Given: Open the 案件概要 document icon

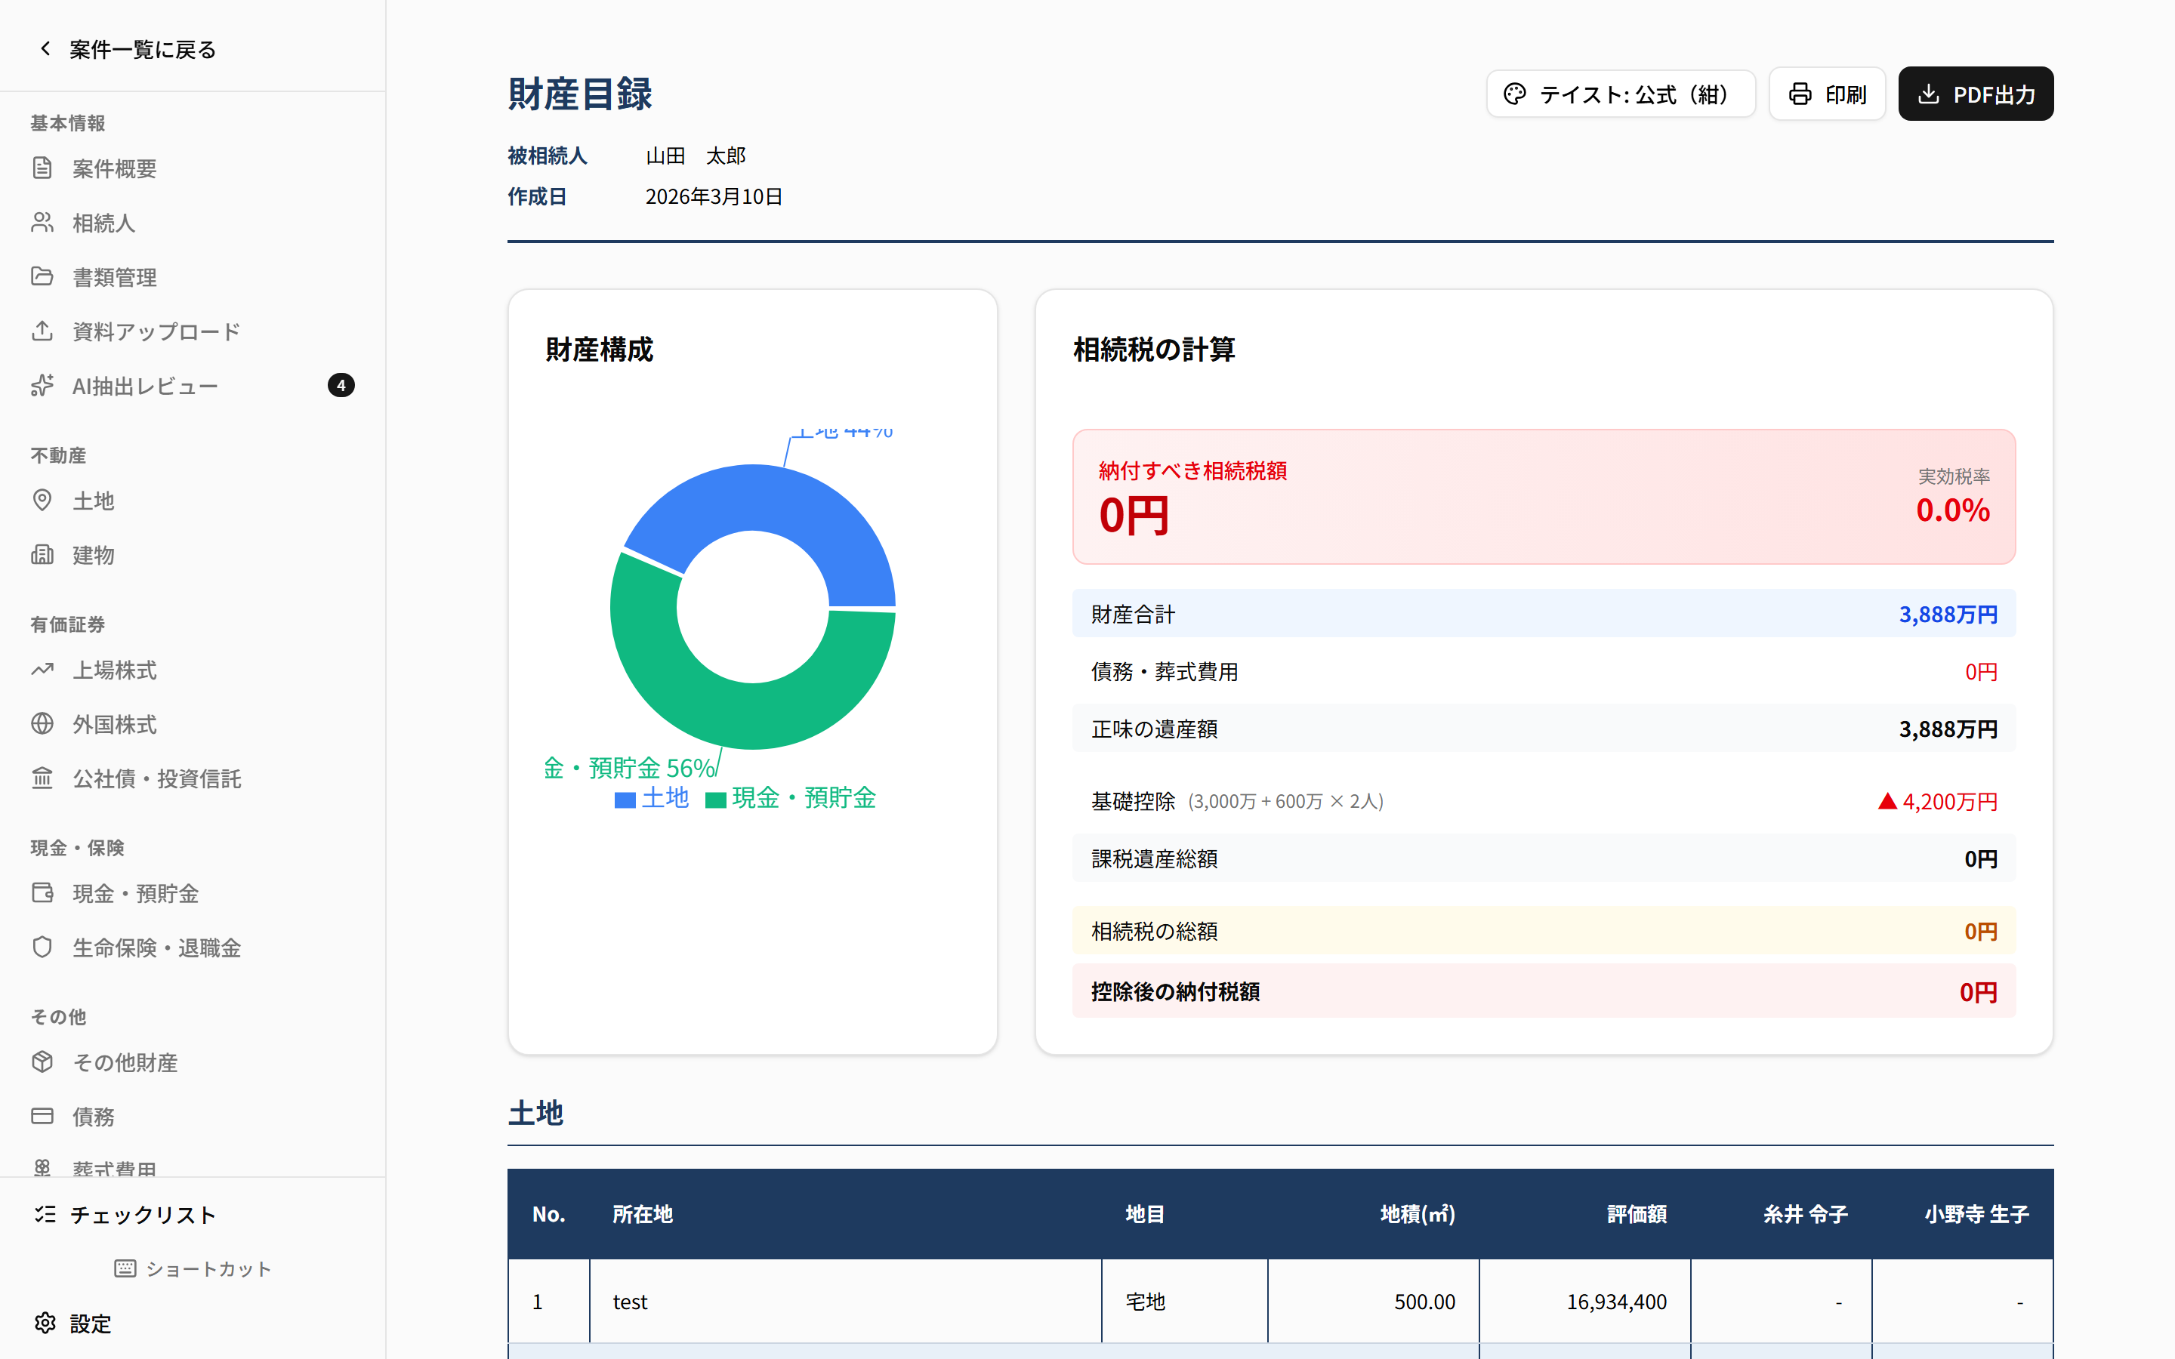Looking at the screenshot, I should coord(43,168).
